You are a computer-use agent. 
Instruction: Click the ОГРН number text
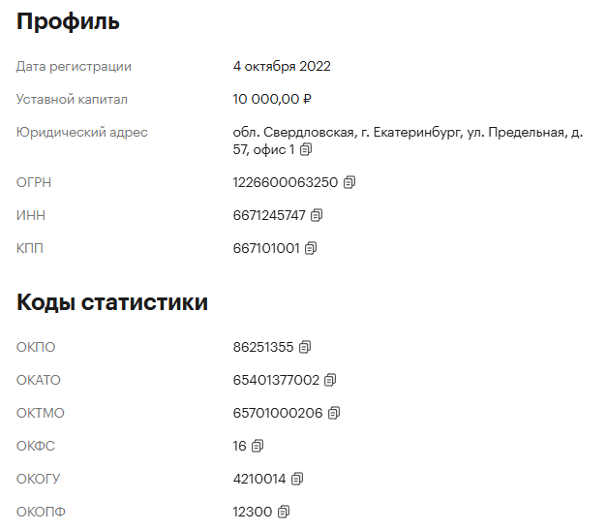286,182
